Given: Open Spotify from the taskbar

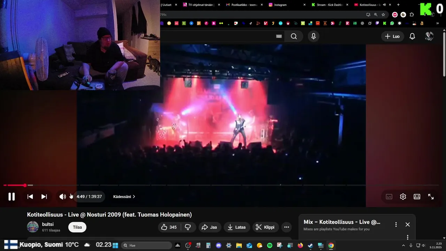Looking at the screenshot, I should [270, 245].
